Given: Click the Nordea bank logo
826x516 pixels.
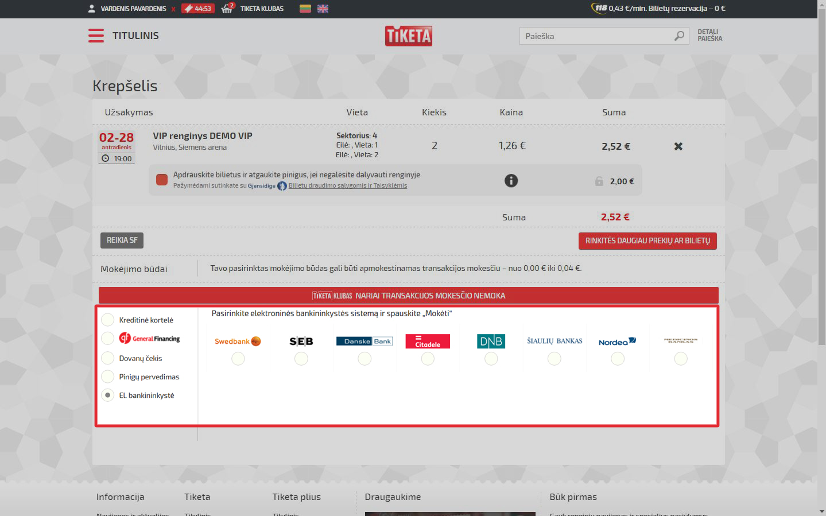Looking at the screenshot, I should coord(618,341).
